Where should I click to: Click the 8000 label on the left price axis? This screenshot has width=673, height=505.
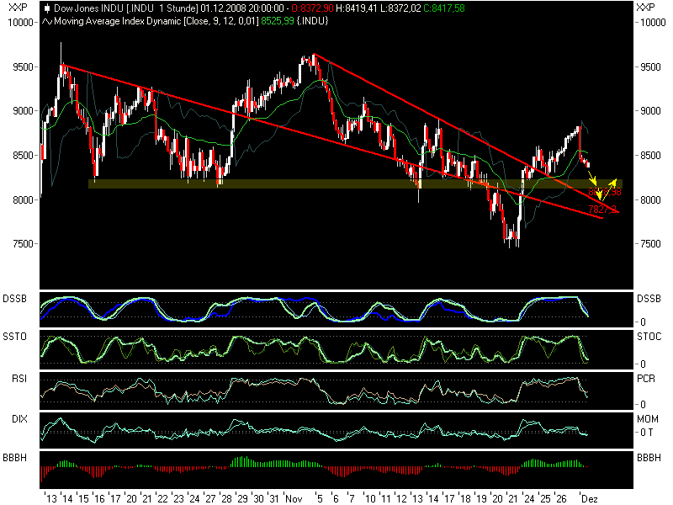(x=24, y=200)
